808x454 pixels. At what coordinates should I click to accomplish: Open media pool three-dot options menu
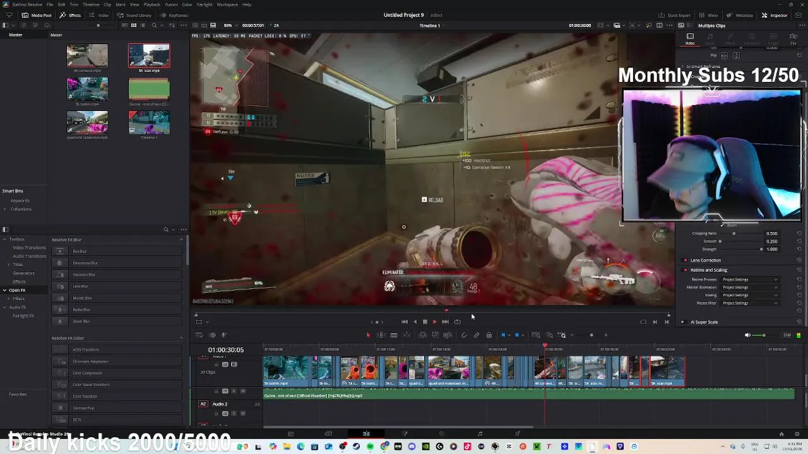pyautogui.click(x=184, y=25)
